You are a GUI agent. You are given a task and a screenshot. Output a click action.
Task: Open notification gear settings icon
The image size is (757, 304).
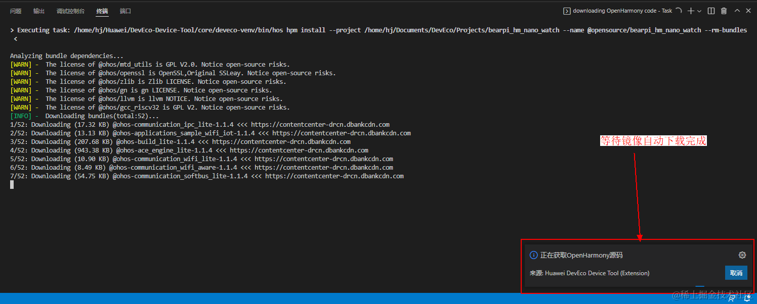click(x=742, y=255)
